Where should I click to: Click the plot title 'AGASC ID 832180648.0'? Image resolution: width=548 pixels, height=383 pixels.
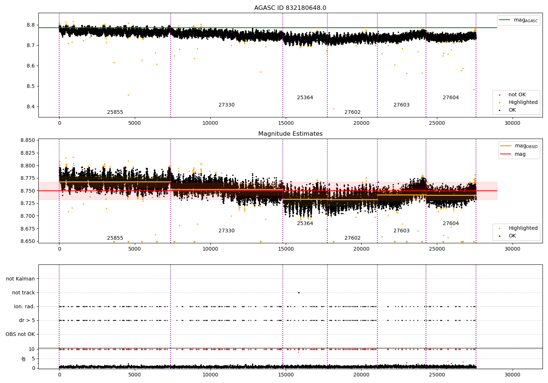click(x=290, y=8)
